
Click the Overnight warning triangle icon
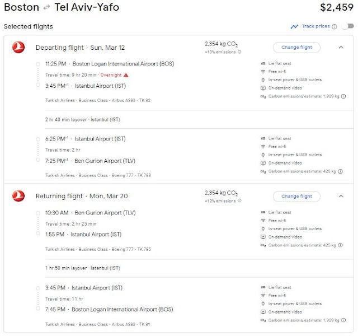[126, 74]
